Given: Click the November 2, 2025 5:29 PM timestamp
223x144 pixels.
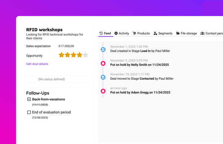Looking at the screenshot, I should [x=129, y=60].
